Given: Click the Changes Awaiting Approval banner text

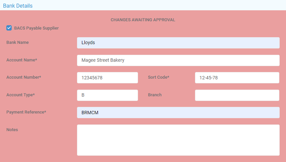Looking at the screenshot, I should pyautogui.click(x=143, y=20).
